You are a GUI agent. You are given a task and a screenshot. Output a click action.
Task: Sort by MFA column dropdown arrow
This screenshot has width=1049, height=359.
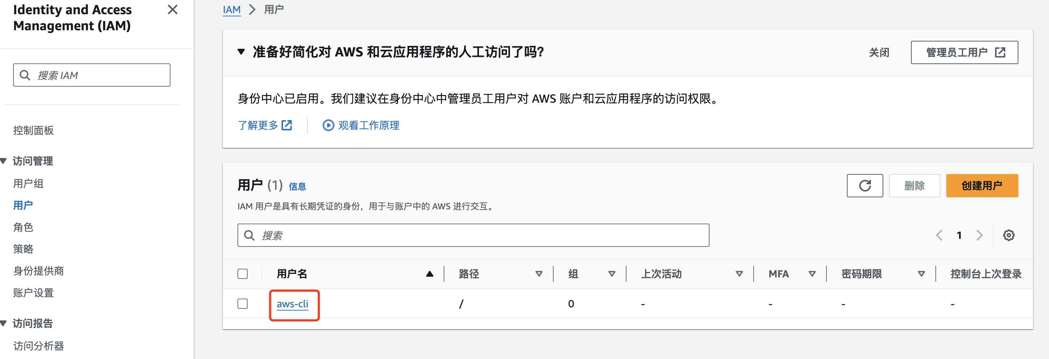(x=812, y=274)
